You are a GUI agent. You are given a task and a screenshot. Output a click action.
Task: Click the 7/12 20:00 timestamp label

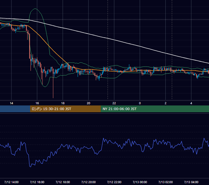pos(89,182)
